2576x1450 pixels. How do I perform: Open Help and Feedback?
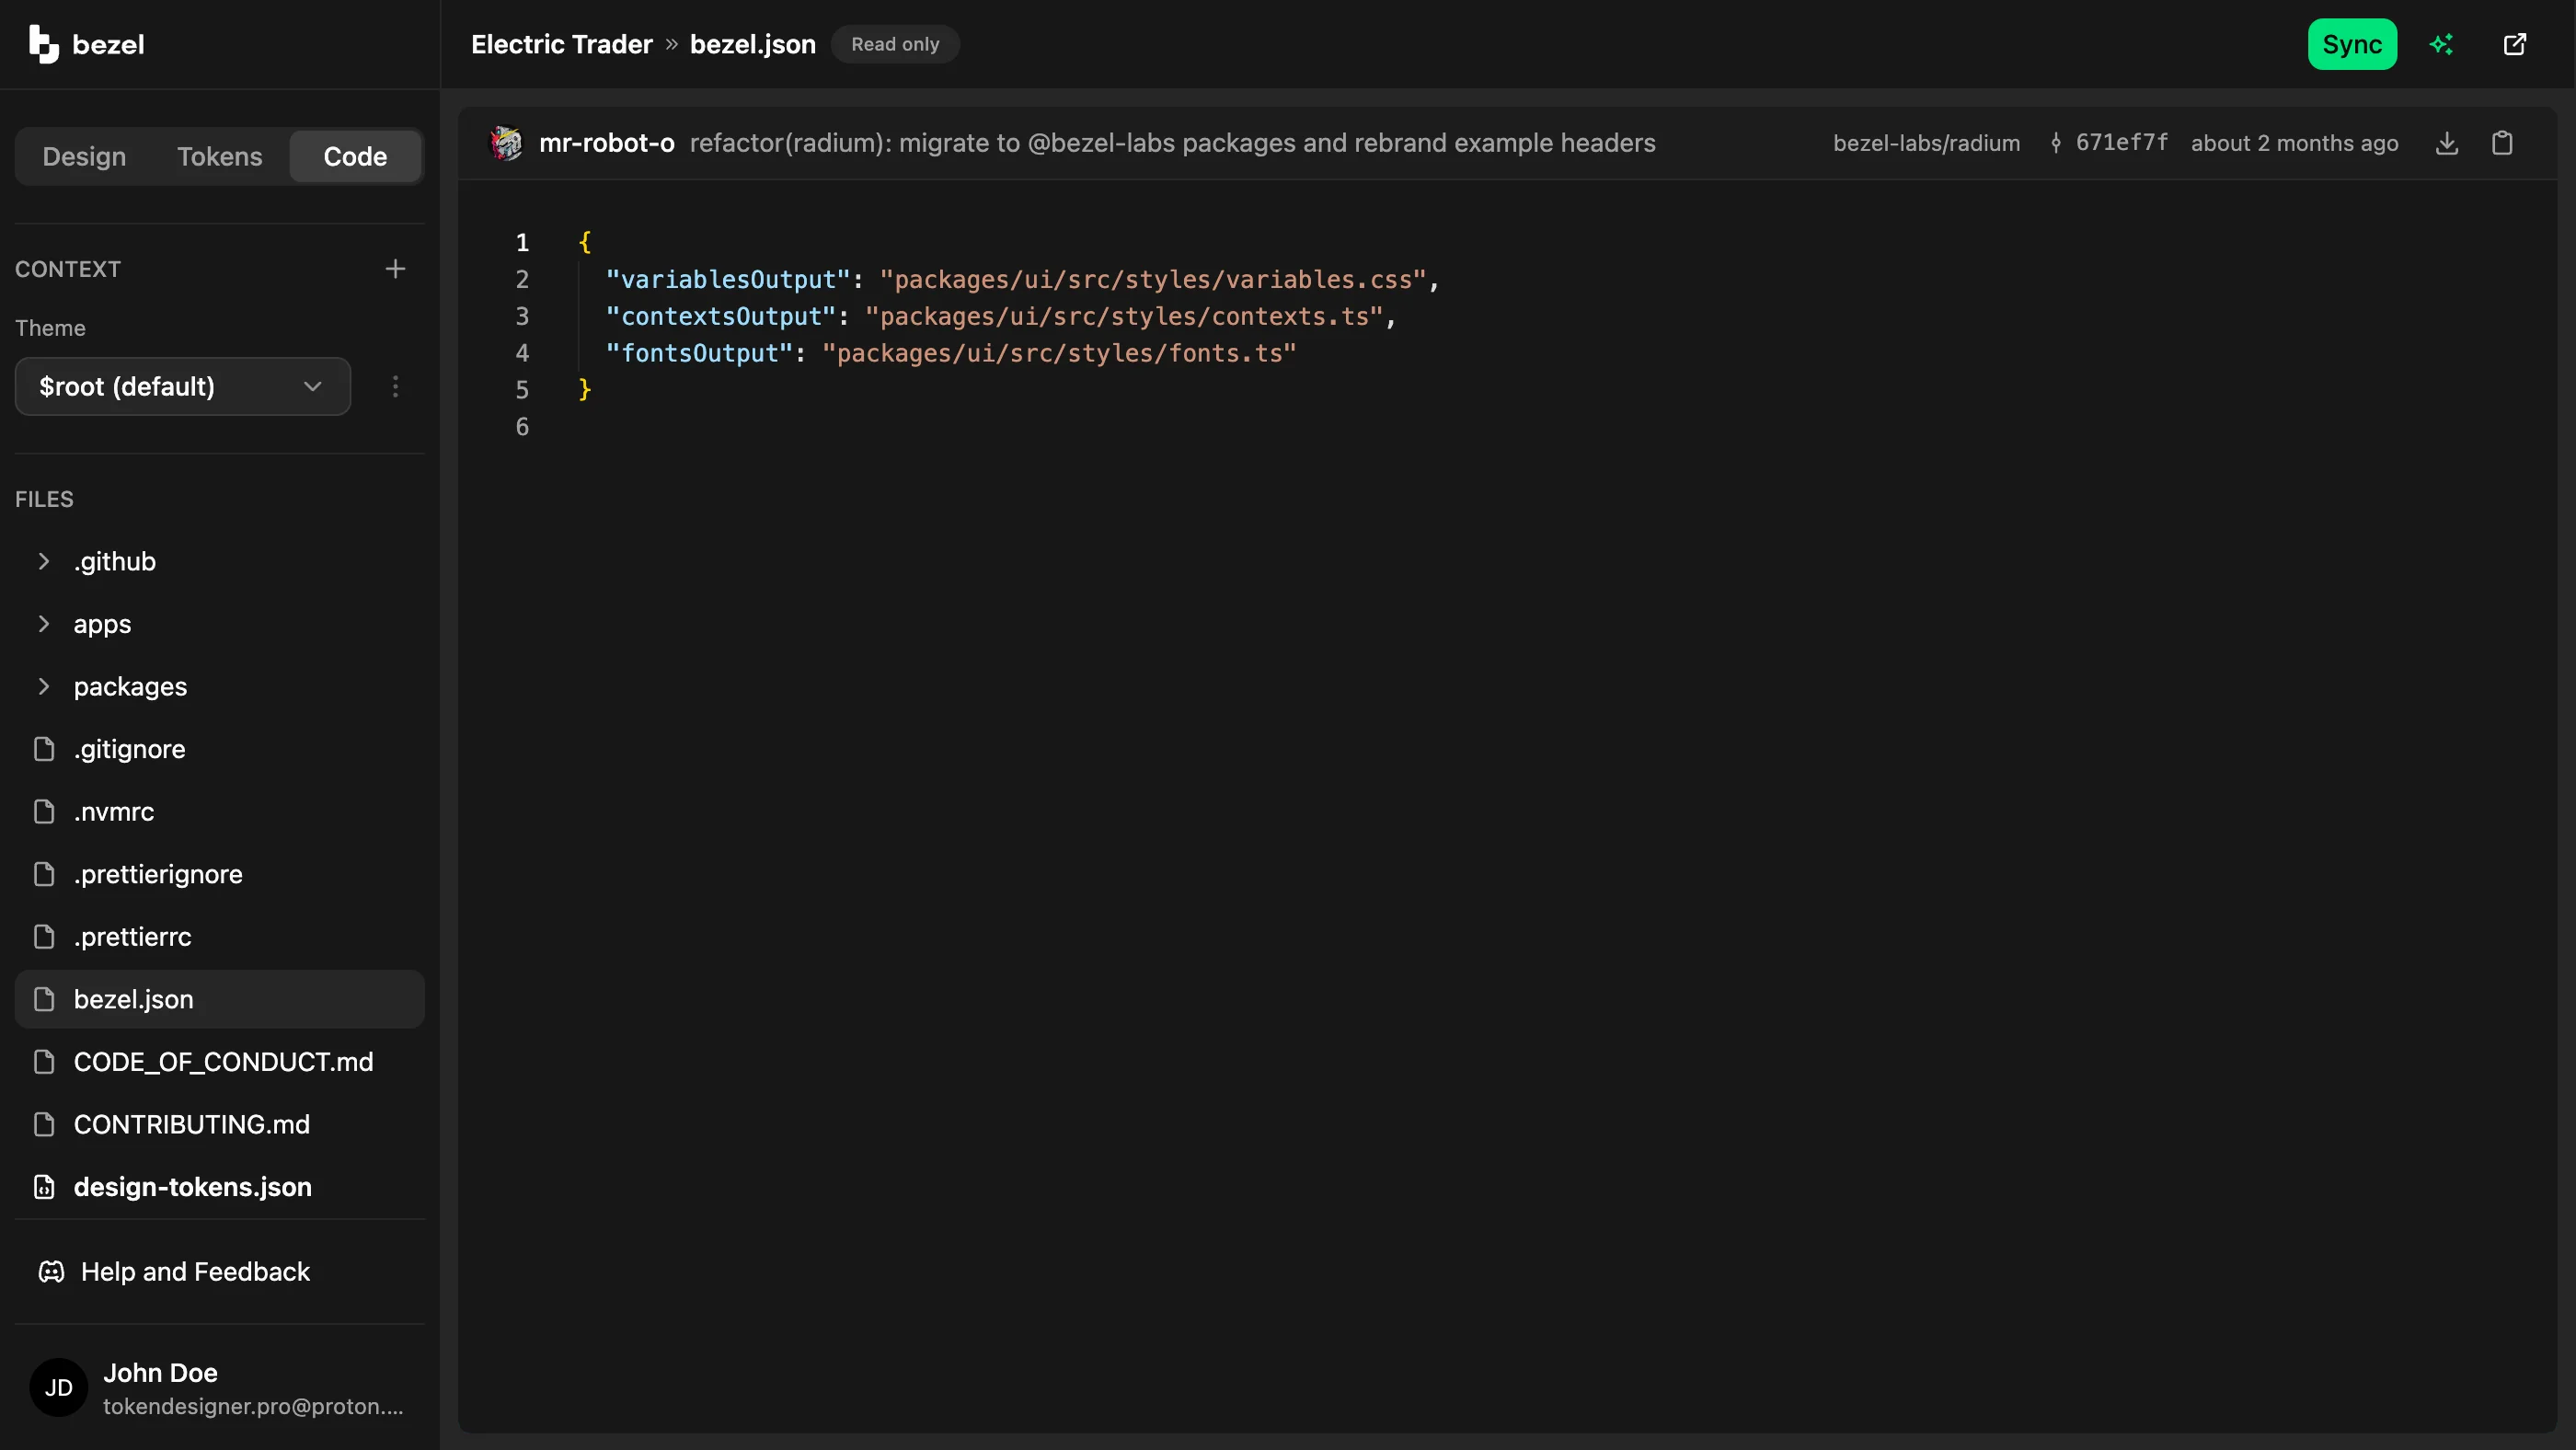[220, 1272]
